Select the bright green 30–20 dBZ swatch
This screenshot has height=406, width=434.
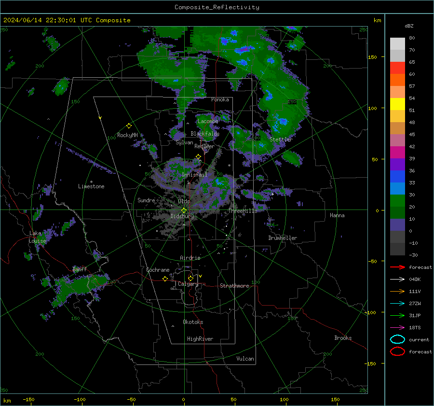tap(397, 201)
